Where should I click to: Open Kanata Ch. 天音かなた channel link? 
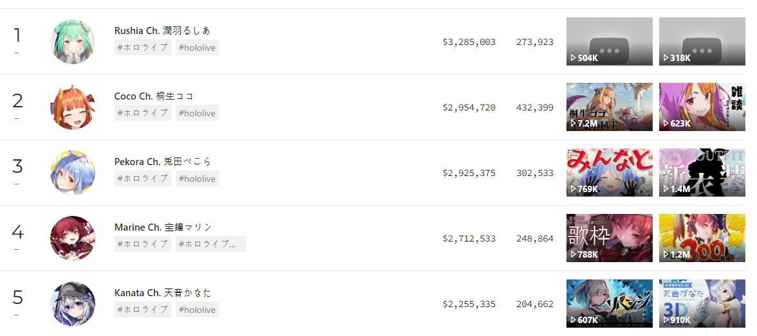163,293
